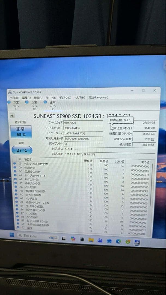Open the Windows Start menu

(12, 235)
